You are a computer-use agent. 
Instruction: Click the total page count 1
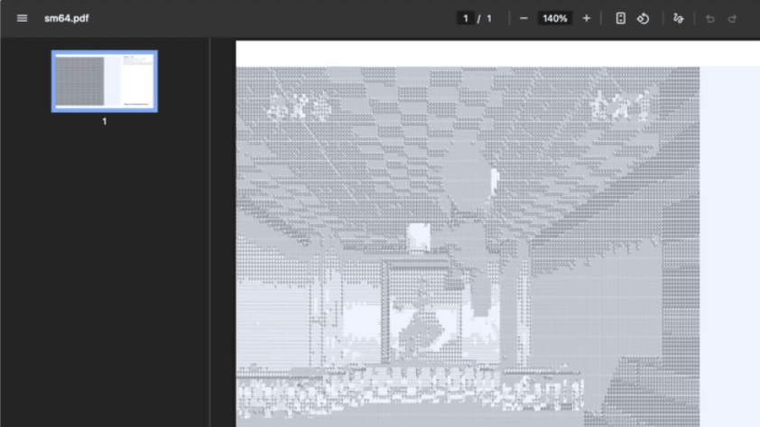tap(489, 18)
